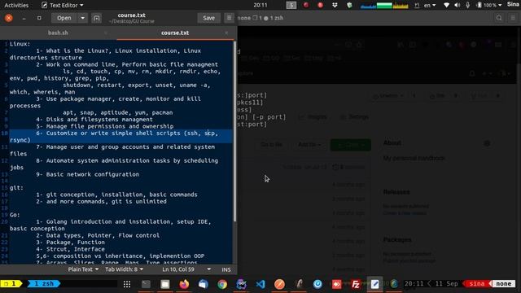Open the red arrow app in dock

coord(336,284)
